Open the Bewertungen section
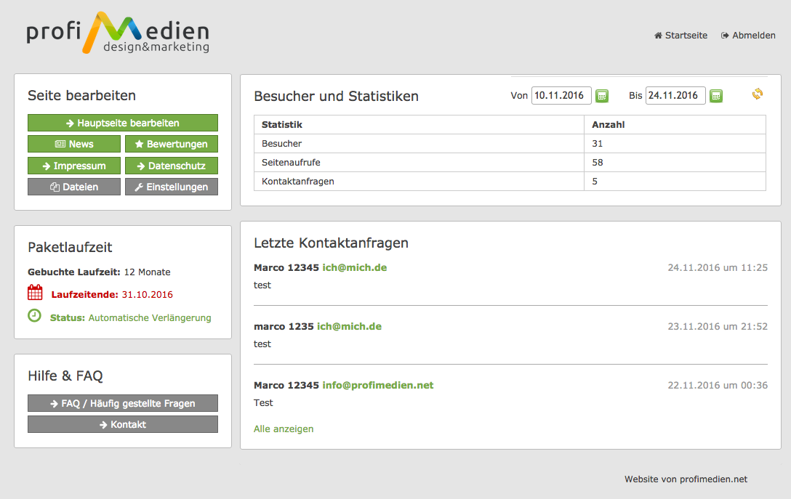This screenshot has width=791, height=499. [172, 144]
